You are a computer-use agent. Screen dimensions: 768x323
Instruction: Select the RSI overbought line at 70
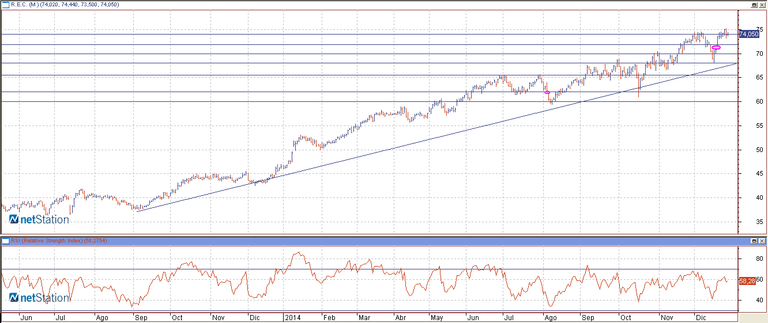coord(369,269)
